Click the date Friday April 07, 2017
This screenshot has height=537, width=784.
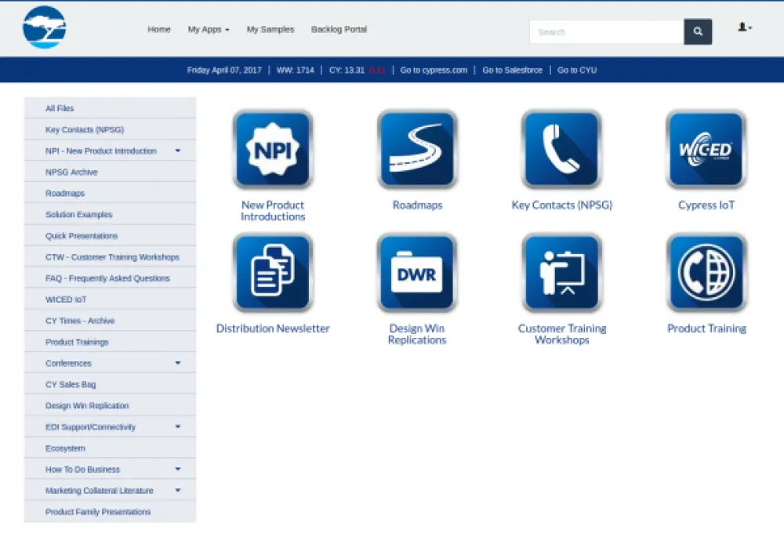(x=224, y=70)
